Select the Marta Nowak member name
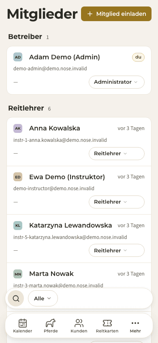Viewport: 158px width, 343px height. (x=51, y=274)
